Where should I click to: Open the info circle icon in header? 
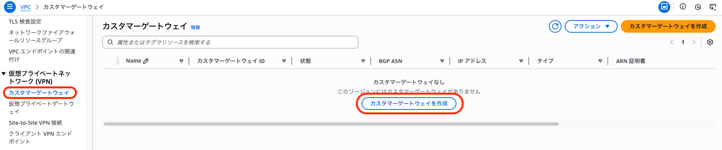click(683, 6)
